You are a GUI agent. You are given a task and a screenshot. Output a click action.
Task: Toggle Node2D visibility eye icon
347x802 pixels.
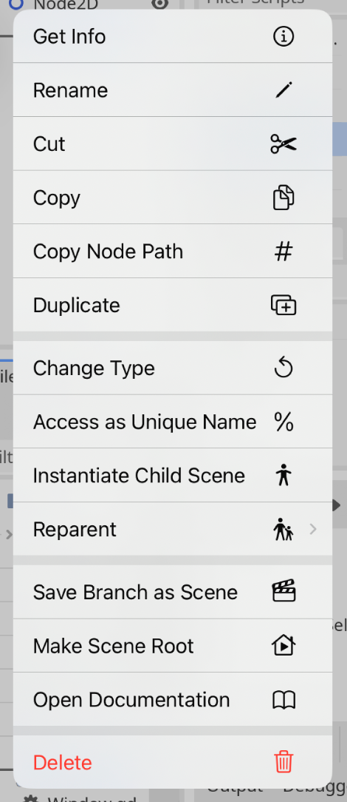pyautogui.click(x=160, y=4)
